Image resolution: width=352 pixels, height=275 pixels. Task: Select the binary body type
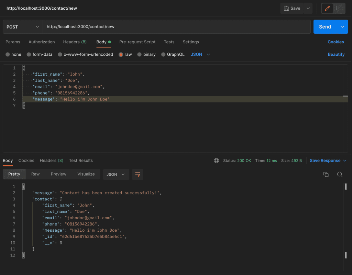coord(140,54)
